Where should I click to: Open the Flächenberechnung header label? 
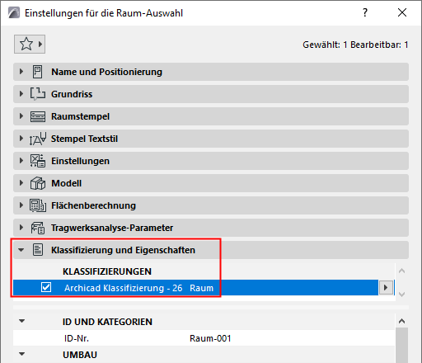tap(93, 205)
